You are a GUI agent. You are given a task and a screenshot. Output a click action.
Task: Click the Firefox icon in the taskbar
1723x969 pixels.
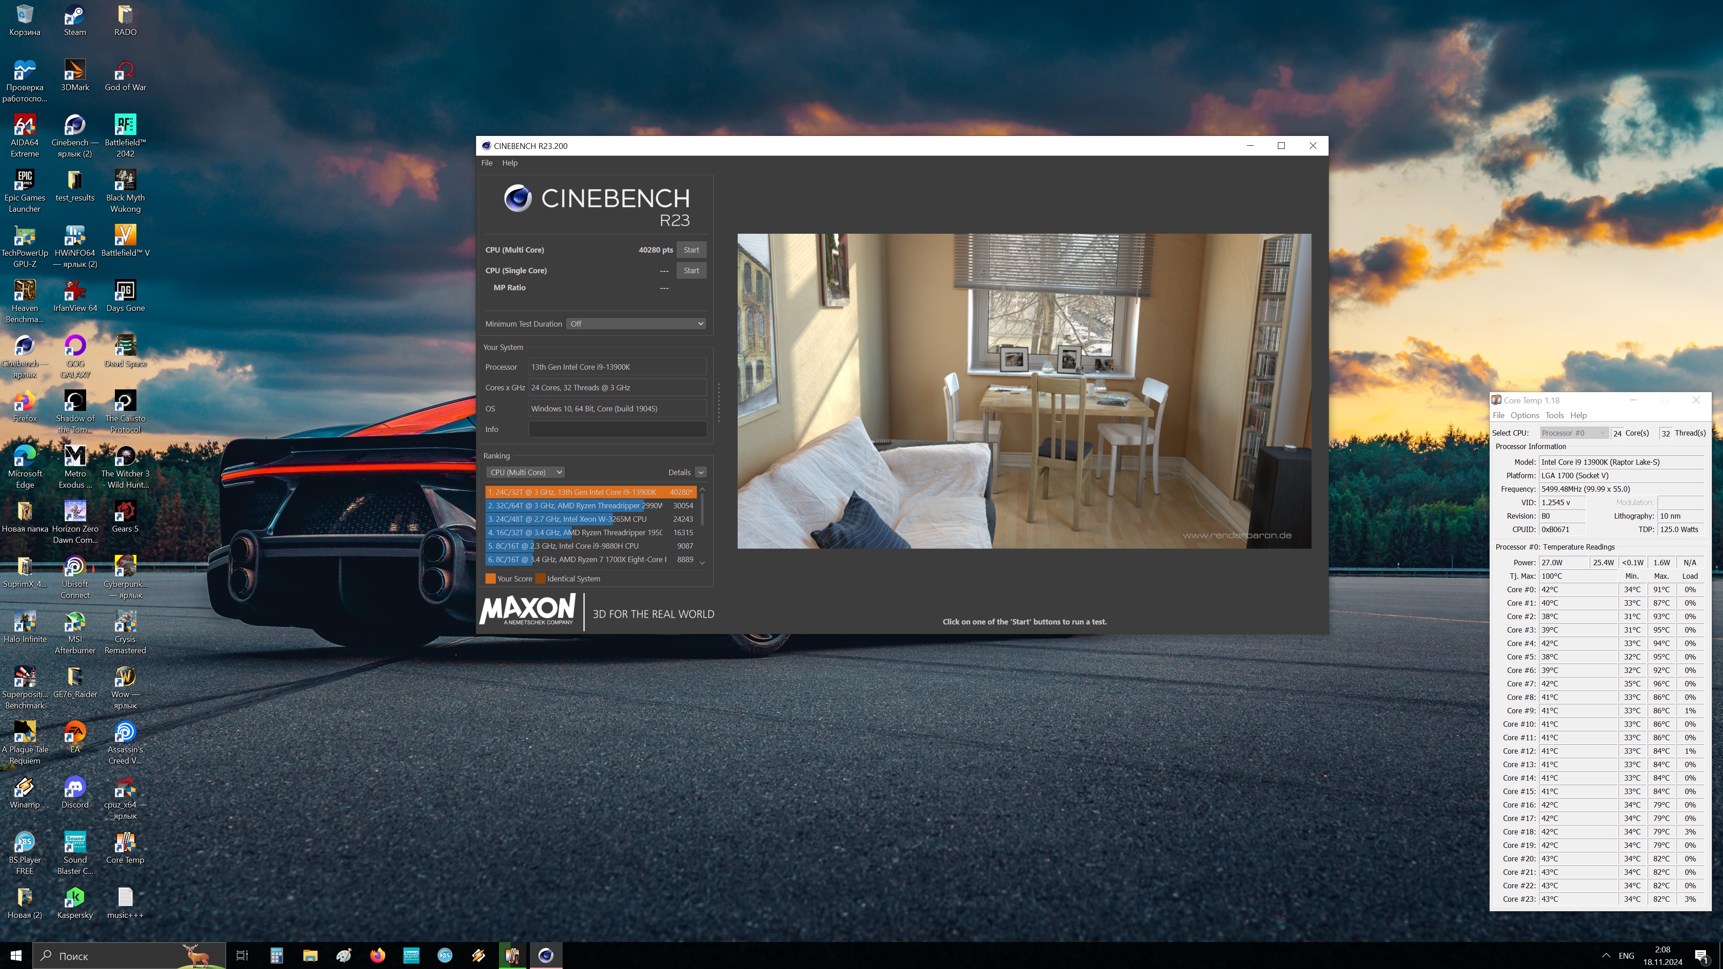(x=377, y=955)
